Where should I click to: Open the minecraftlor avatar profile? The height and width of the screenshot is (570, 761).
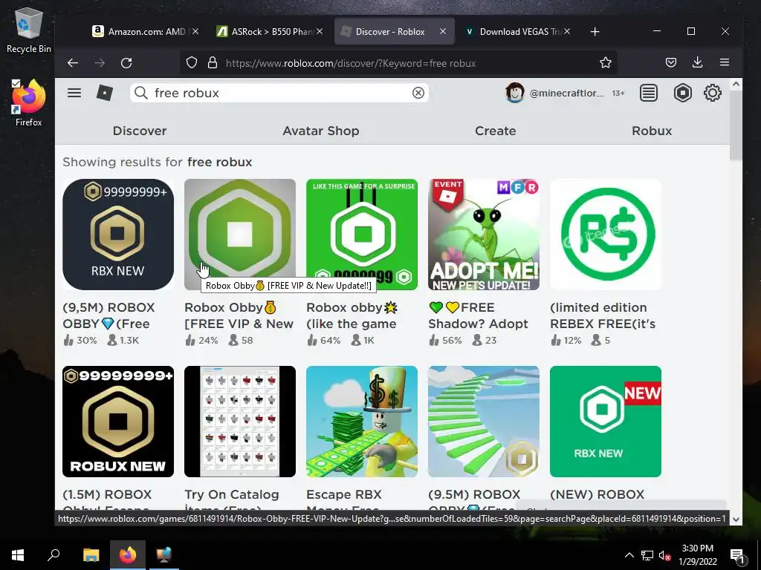[514, 93]
